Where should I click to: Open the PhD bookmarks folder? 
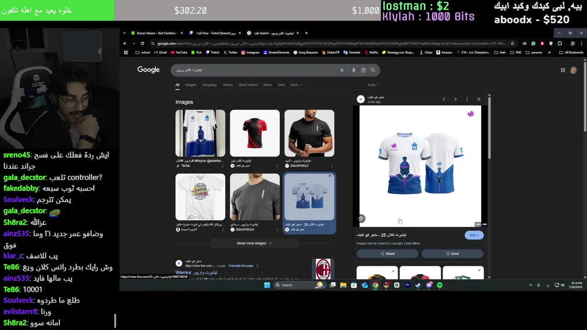point(515,52)
